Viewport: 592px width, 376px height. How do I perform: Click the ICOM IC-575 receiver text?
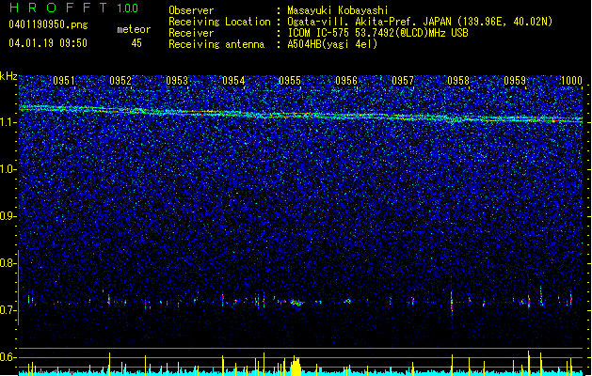377,33
